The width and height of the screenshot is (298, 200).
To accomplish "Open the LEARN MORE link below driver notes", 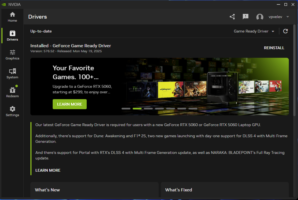I will pyautogui.click(x=48, y=170).
